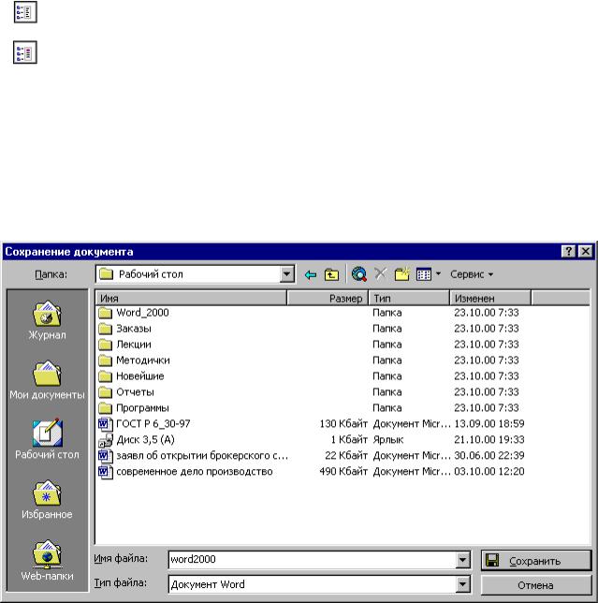The height and width of the screenshot is (603, 598).
Task: Select заявл об открытии брокерского document
Action: [x=202, y=455]
